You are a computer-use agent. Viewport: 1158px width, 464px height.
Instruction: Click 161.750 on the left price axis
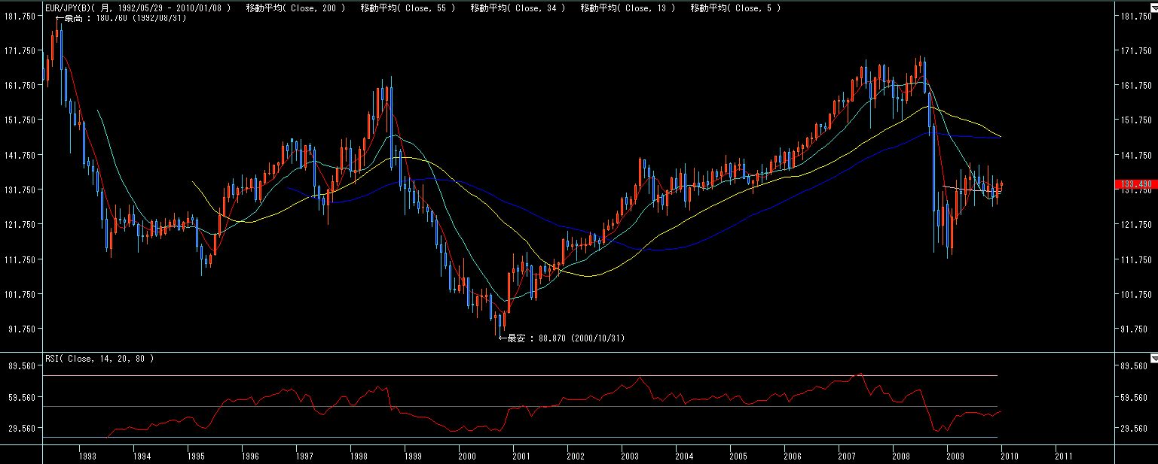pyautogui.click(x=20, y=86)
